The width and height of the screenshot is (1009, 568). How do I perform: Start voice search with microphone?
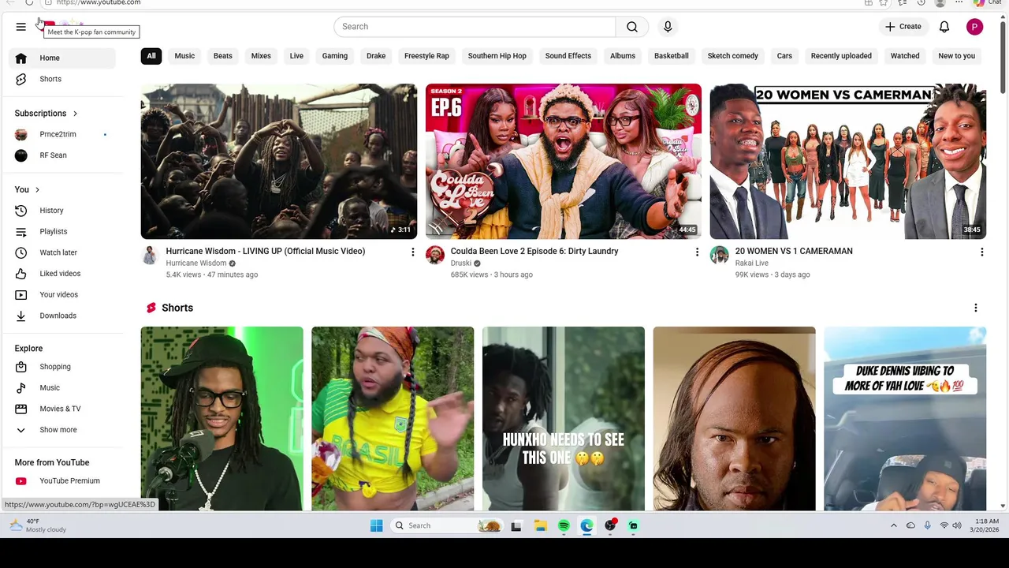pos(668,27)
